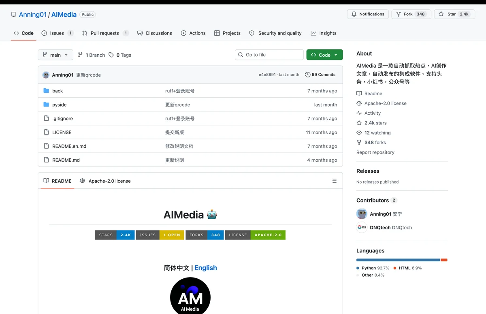Click the fork icon in Fork button
This screenshot has width=486, height=314.
[399, 14]
